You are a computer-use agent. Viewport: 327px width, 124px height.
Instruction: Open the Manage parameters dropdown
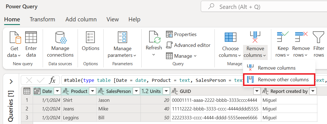(122, 52)
